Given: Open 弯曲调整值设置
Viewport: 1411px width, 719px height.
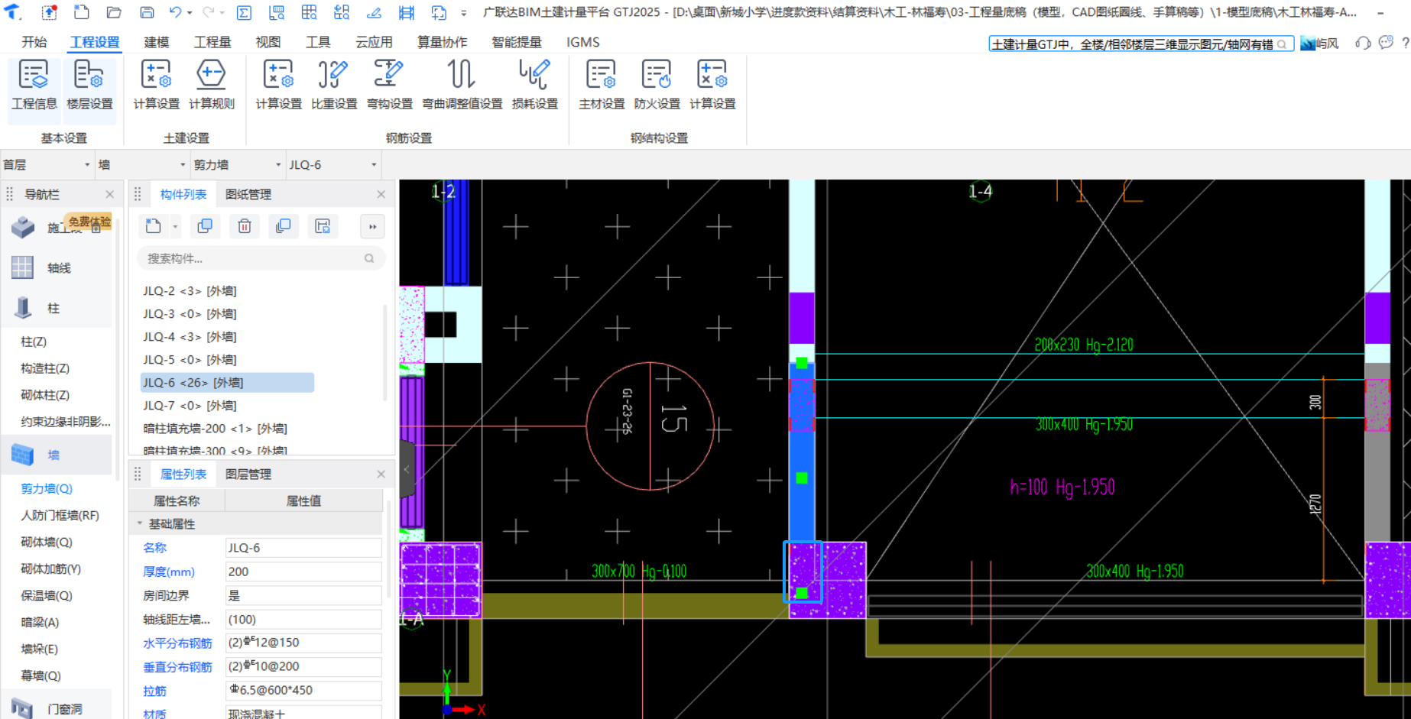Looking at the screenshot, I should 462,85.
